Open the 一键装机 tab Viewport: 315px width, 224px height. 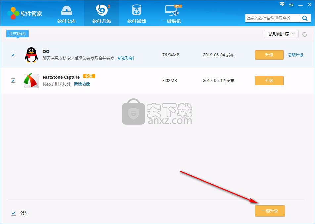point(172,14)
